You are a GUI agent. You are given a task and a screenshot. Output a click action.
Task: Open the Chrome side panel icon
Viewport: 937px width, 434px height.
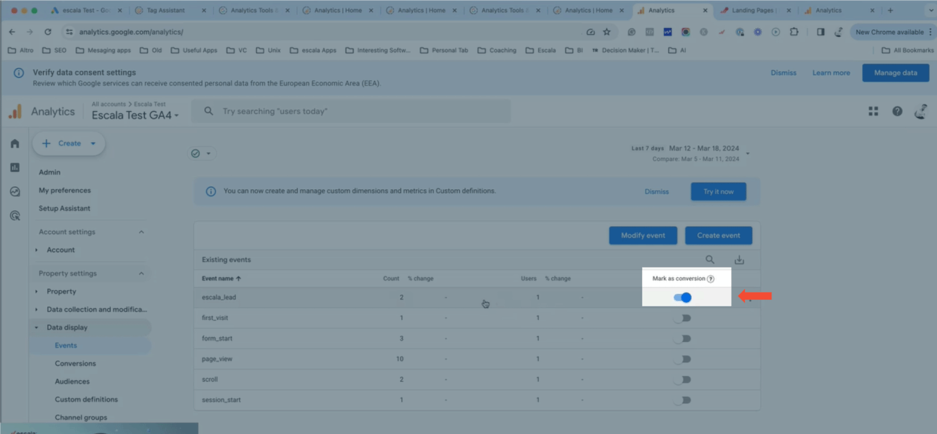tap(821, 32)
